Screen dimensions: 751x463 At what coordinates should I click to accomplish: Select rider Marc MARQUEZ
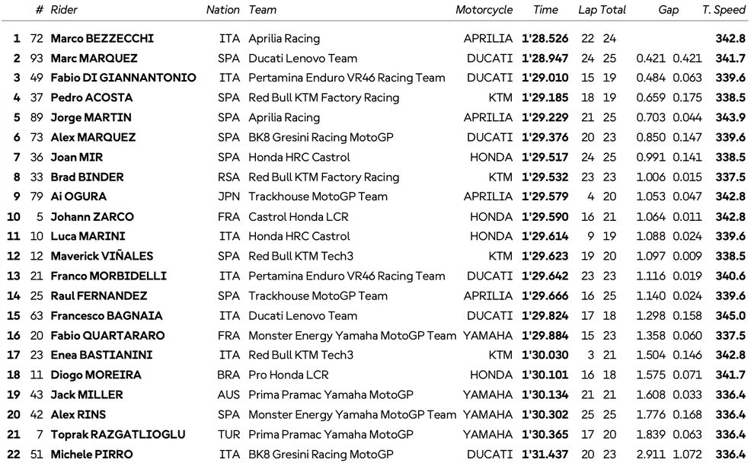[94, 58]
